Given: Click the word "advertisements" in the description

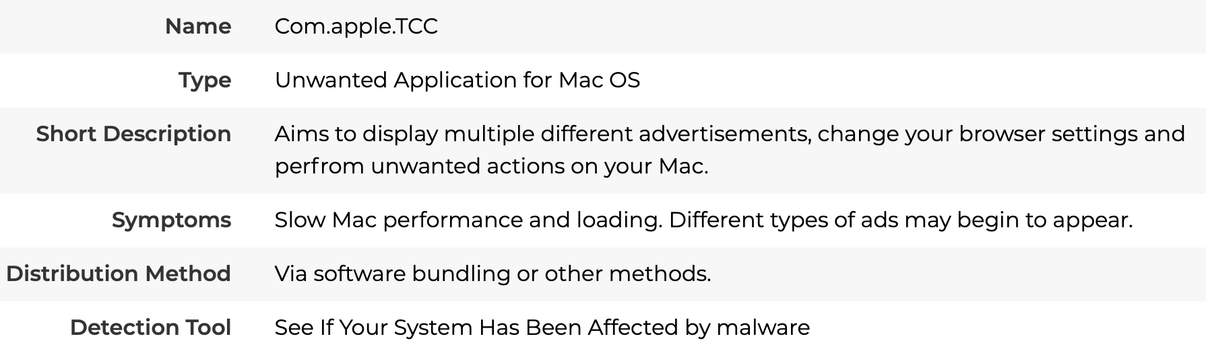Looking at the screenshot, I should [x=725, y=134].
